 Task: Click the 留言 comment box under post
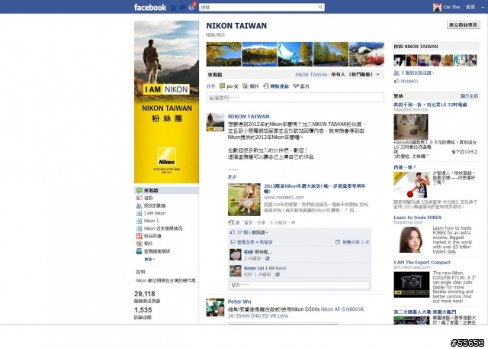pos(300,285)
